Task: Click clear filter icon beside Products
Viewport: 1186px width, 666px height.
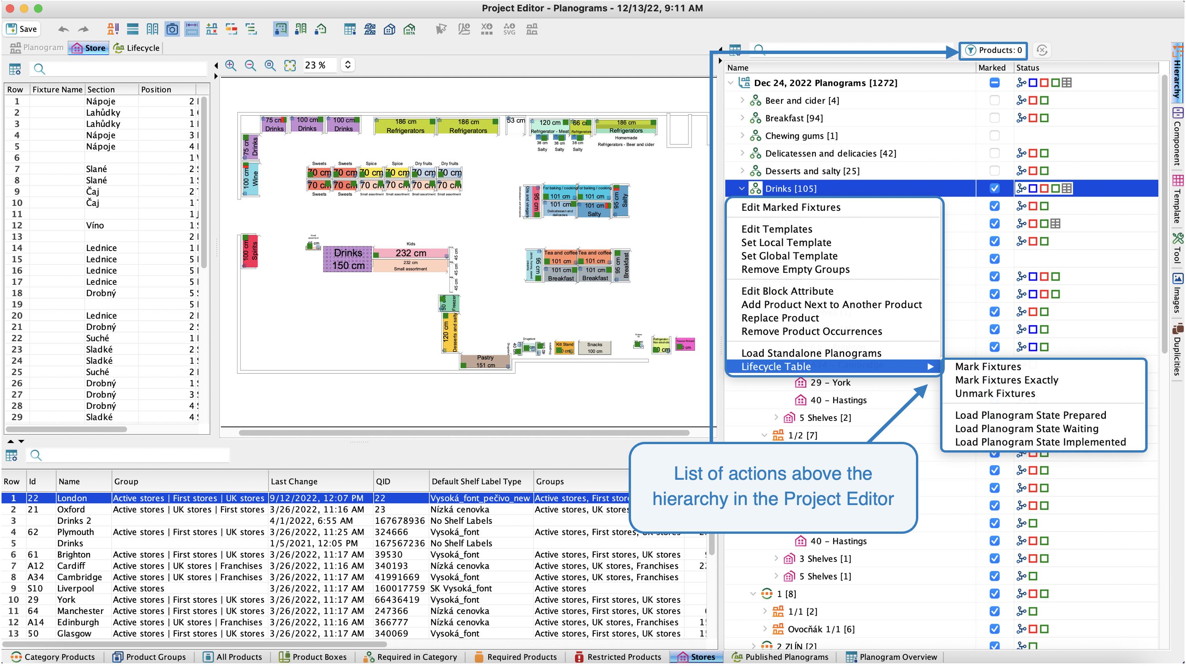Action: pos(1042,50)
